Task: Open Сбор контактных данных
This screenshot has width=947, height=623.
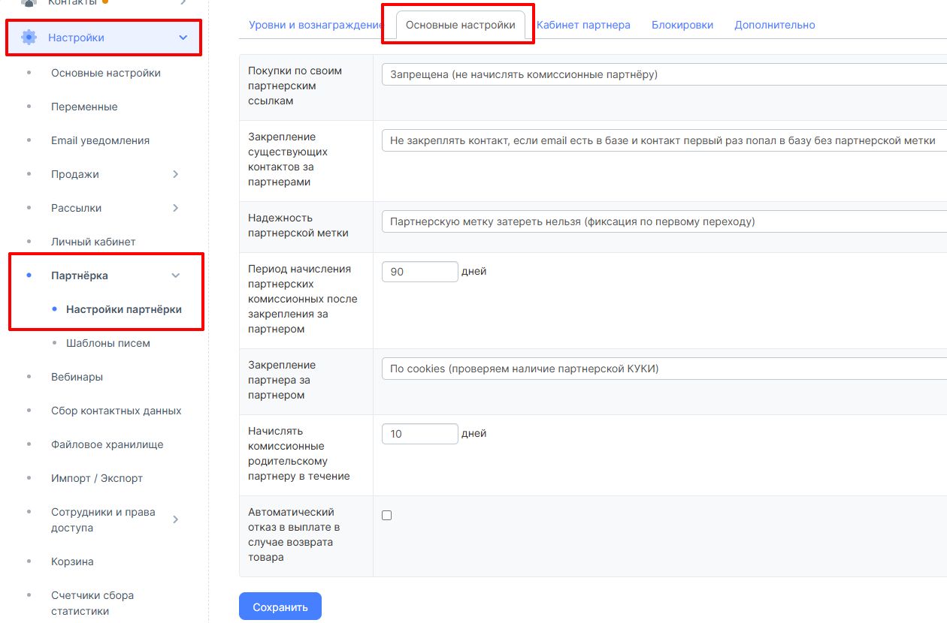Action: pos(116,411)
